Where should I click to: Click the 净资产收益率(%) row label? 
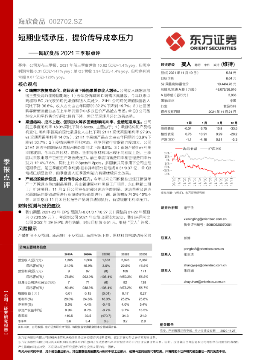[30, 310]
